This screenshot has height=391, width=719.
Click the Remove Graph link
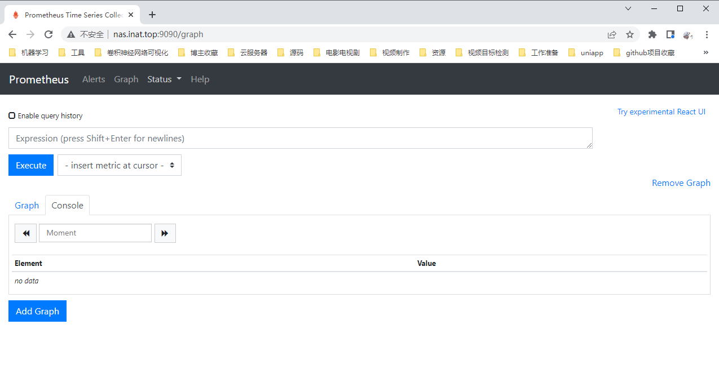click(x=681, y=183)
